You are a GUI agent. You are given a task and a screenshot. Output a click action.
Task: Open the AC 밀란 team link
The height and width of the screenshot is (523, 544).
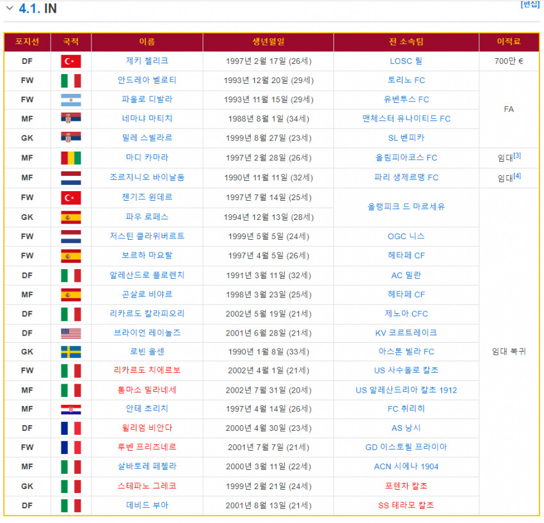coord(406,276)
